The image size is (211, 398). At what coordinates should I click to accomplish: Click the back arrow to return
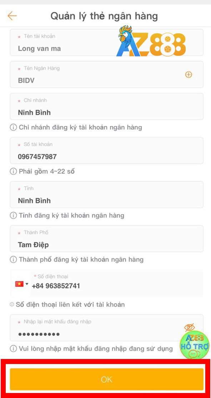(x=12, y=16)
